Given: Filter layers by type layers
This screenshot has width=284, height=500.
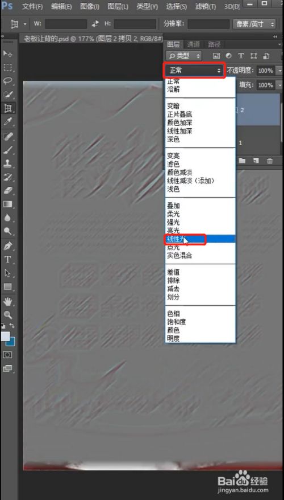Looking at the screenshot, I should (241, 56).
